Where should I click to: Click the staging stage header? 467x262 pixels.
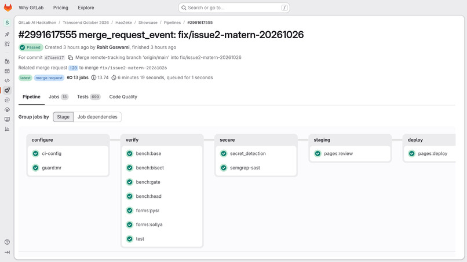point(322,140)
